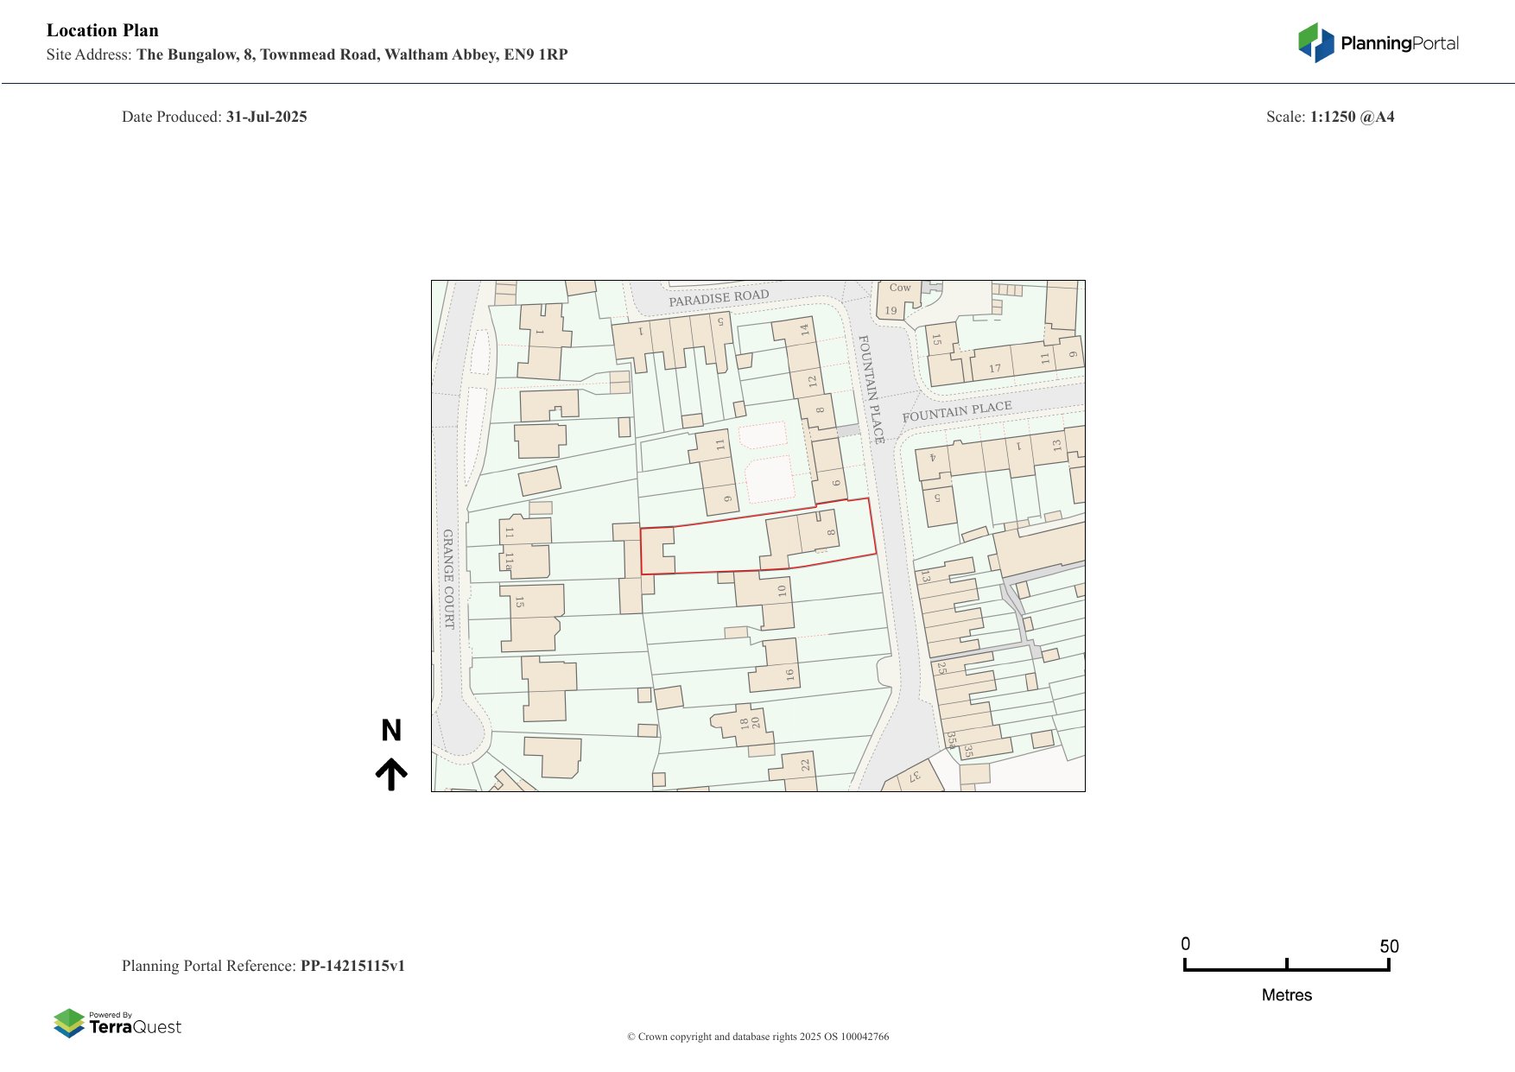The image size is (1515, 1072).
Task: Click the horizontal Fountain Place road label
Action: pos(956,411)
